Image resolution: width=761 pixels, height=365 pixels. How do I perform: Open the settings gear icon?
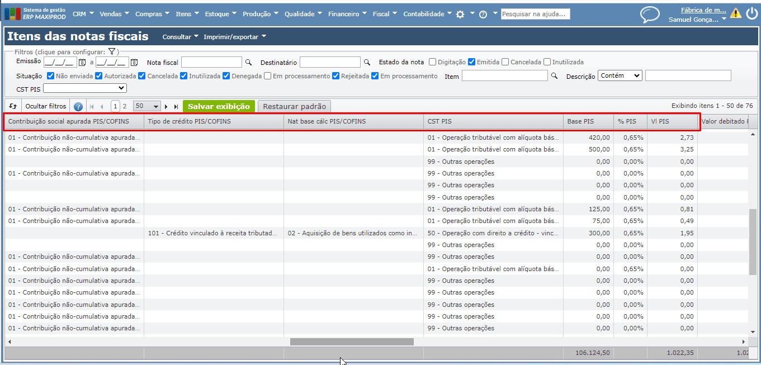tap(460, 15)
